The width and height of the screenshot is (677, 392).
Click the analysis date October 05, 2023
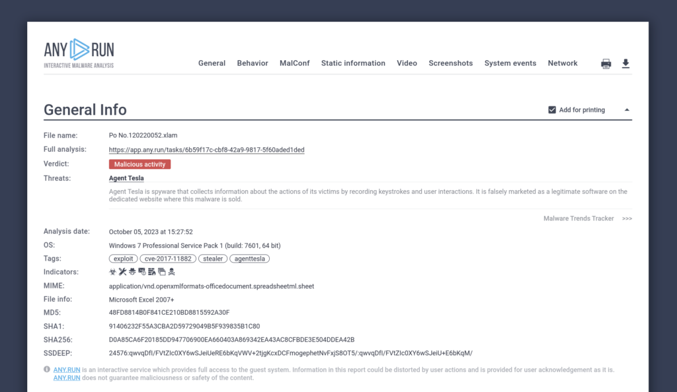click(x=151, y=232)
